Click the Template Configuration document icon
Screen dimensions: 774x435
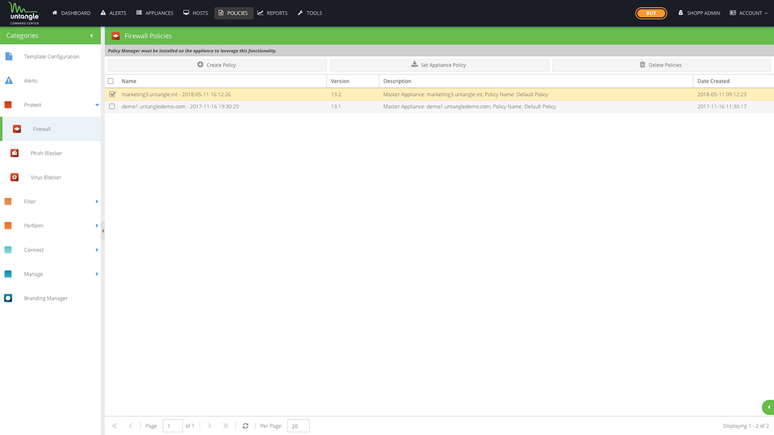coord(9,57)
